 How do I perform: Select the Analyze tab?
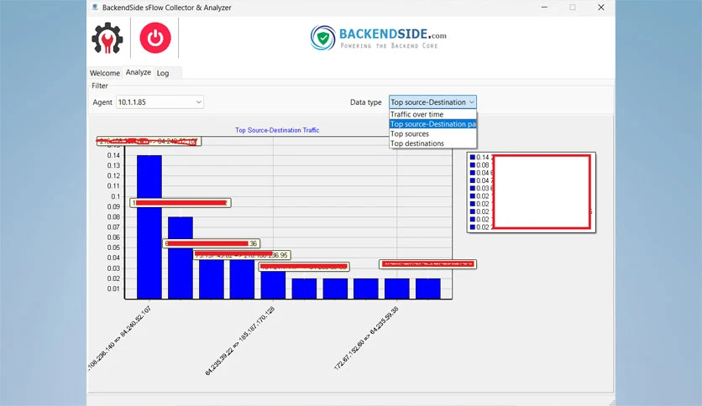[x=139, y=72]
